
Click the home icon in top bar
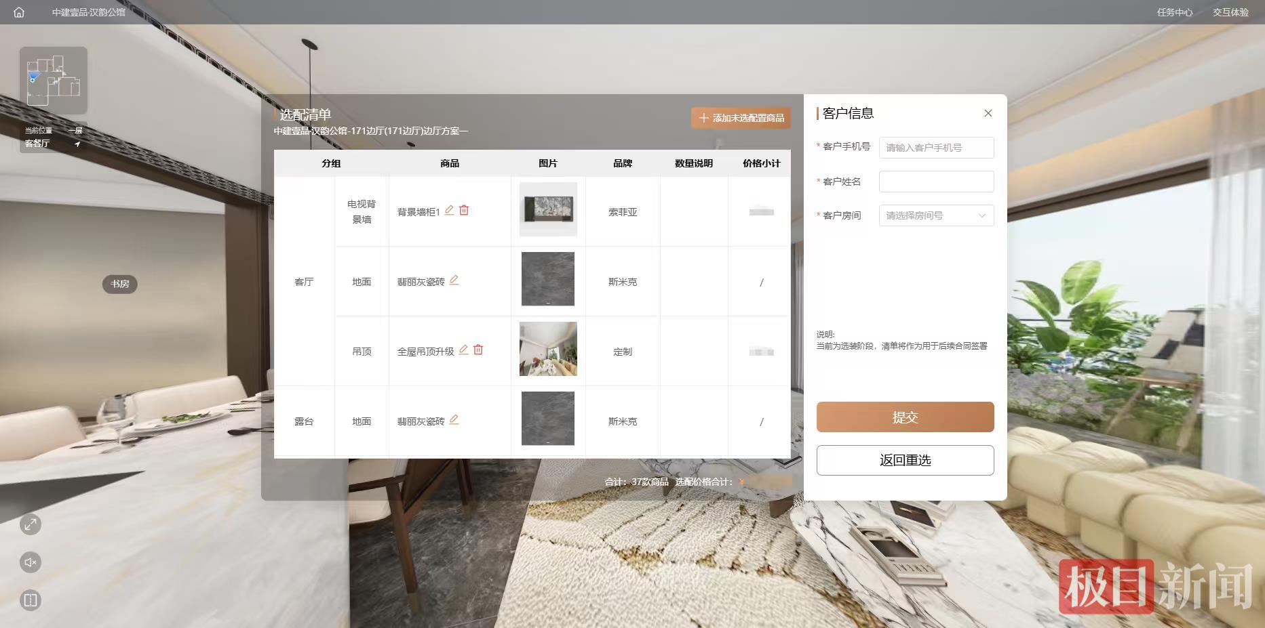point(19,12)
